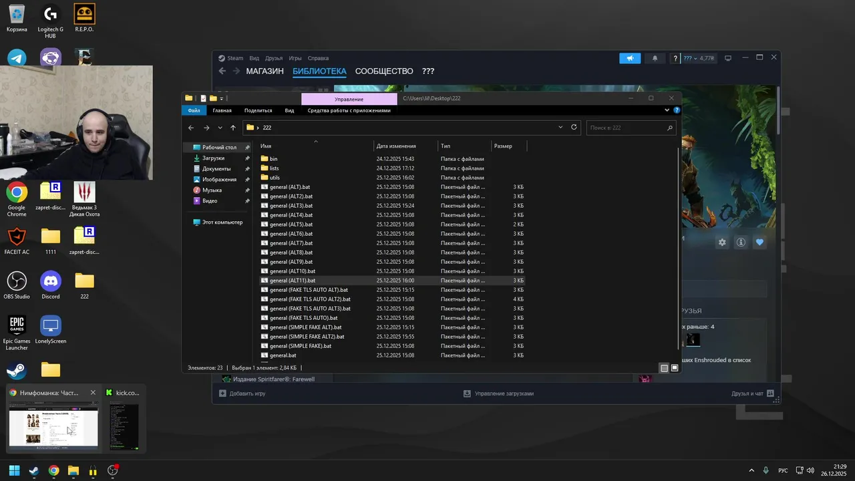
Task: Click the Поиск в: 222 search field
Action: (x=630, y=128)
